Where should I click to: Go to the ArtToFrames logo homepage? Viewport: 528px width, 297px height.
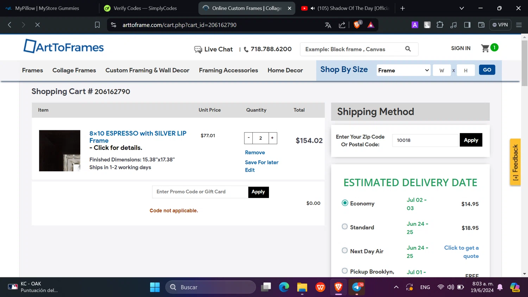tap(63, 46)
